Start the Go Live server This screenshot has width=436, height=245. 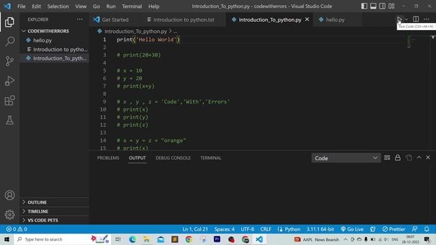pos(352,229)
